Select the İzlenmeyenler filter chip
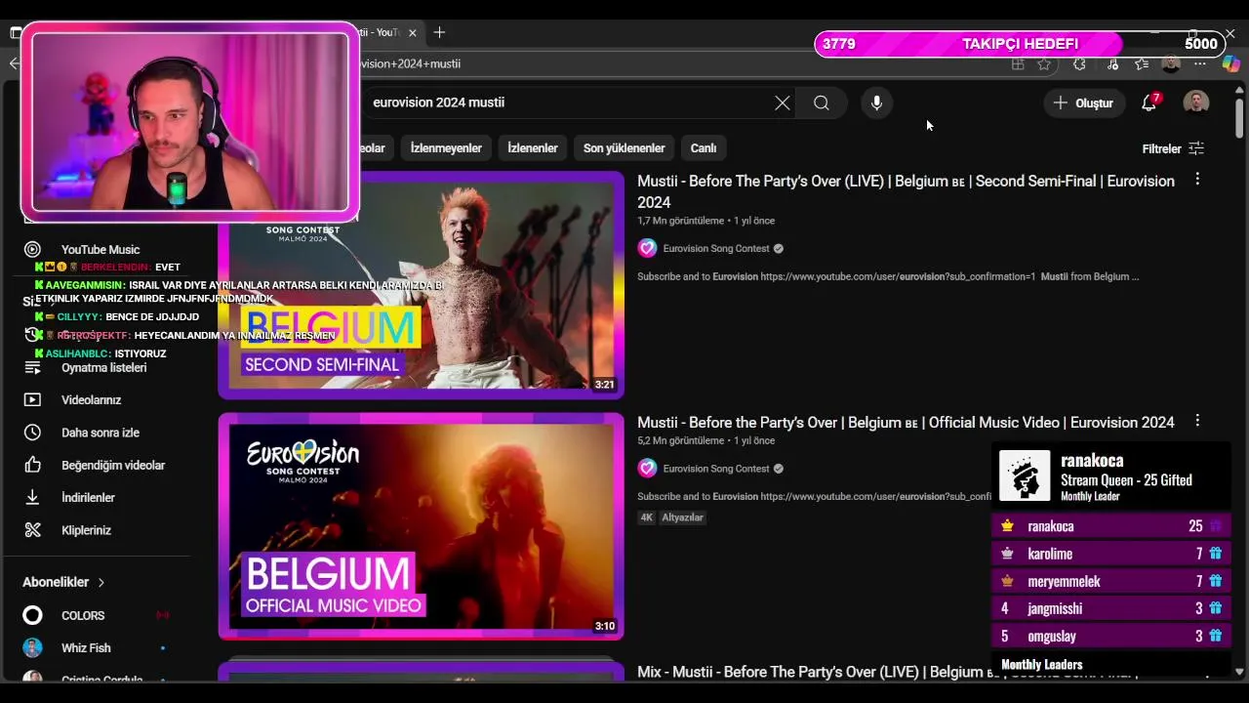This screenshot has height=703, width=1249. 446,148
